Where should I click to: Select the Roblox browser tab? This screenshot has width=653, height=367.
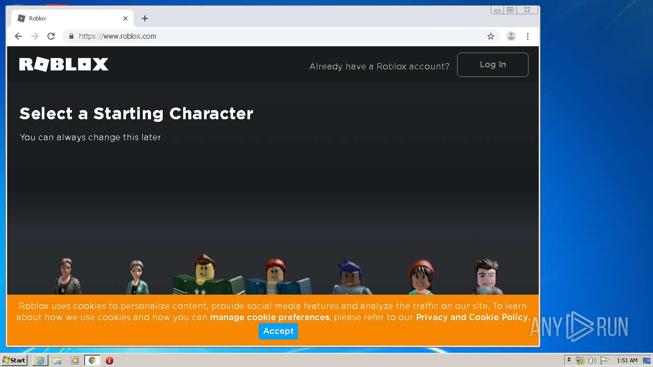click(73, 18)
